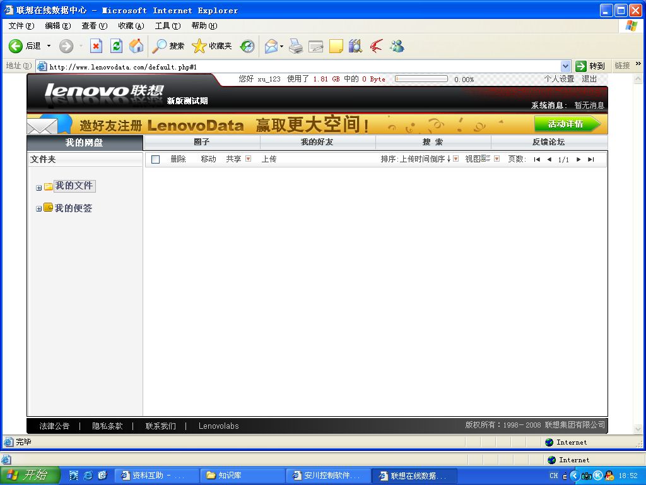Open the 工具(T) menu
646x485 pixels.
(167, 26)
